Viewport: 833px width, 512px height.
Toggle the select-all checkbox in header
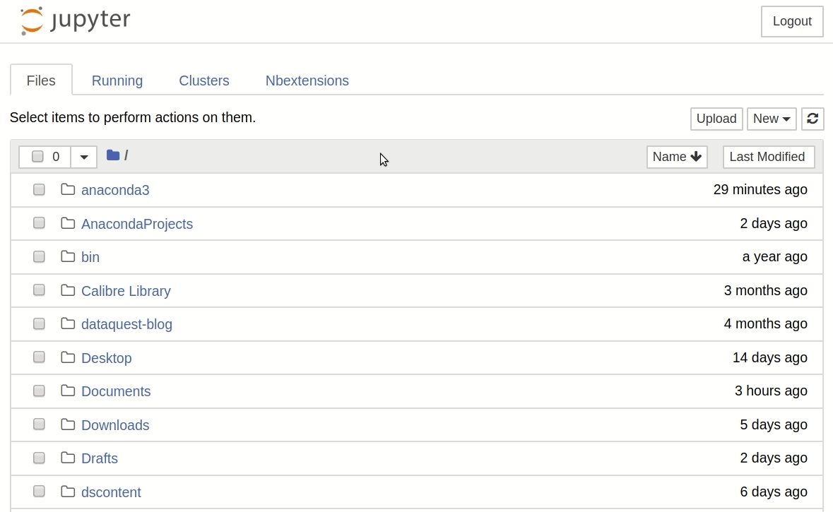pos(38,157)
